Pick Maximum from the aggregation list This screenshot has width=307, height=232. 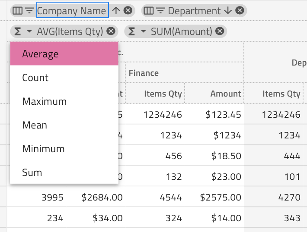pos(44,101)
